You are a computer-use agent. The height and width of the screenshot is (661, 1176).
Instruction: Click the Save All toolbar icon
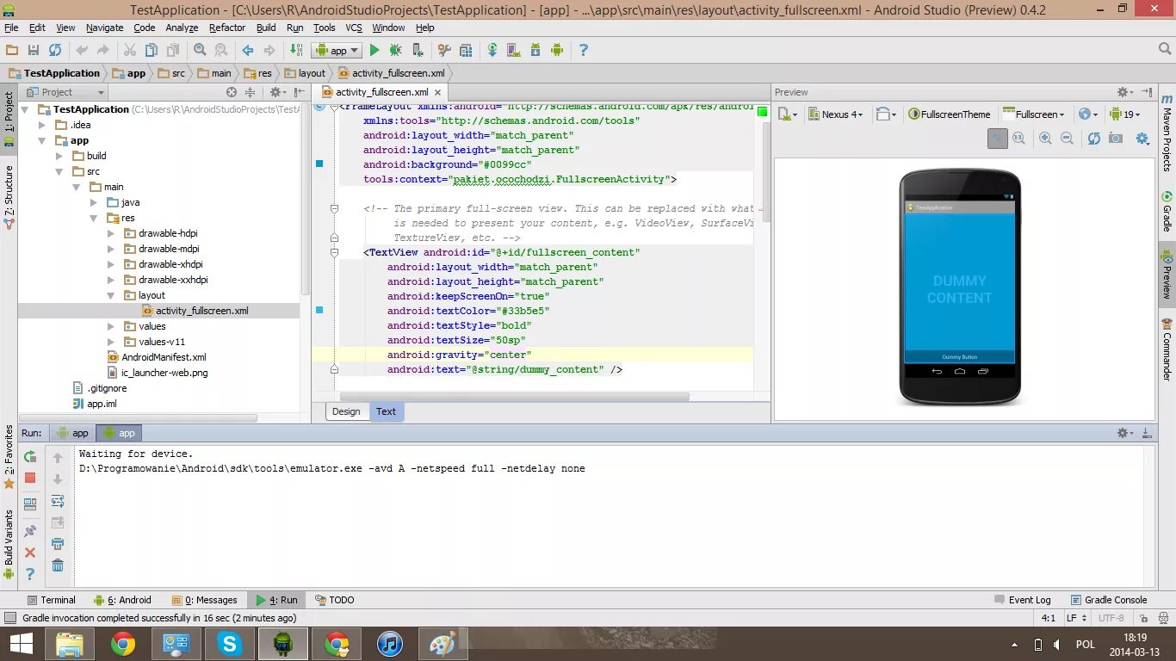(33, 51)
